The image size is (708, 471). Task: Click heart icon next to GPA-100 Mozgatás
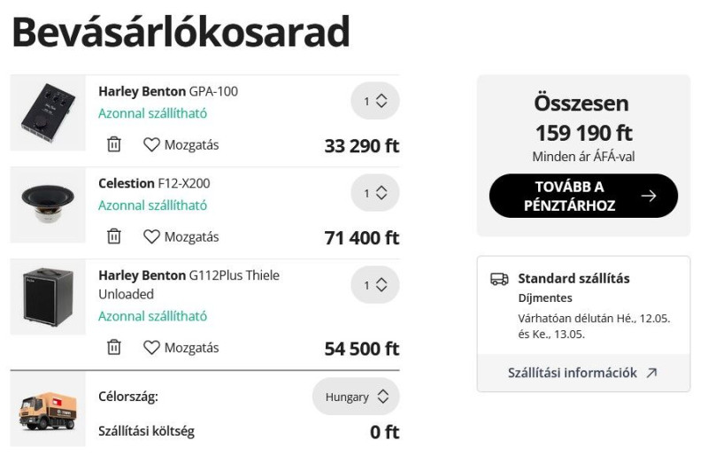click(151, 144)
